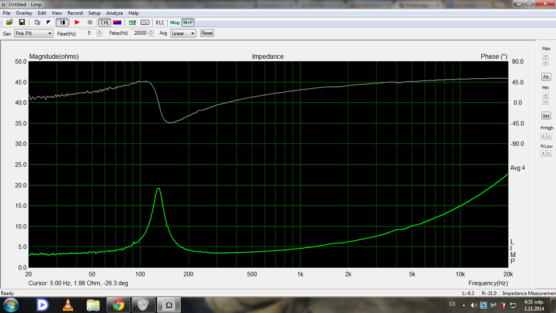Click the Copy icon in the toolbar
556x313 pixels.
coord(37,22)
